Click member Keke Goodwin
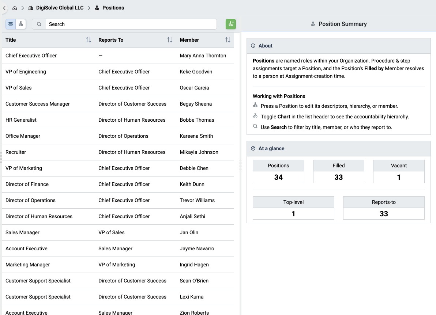 pos(196,72)
